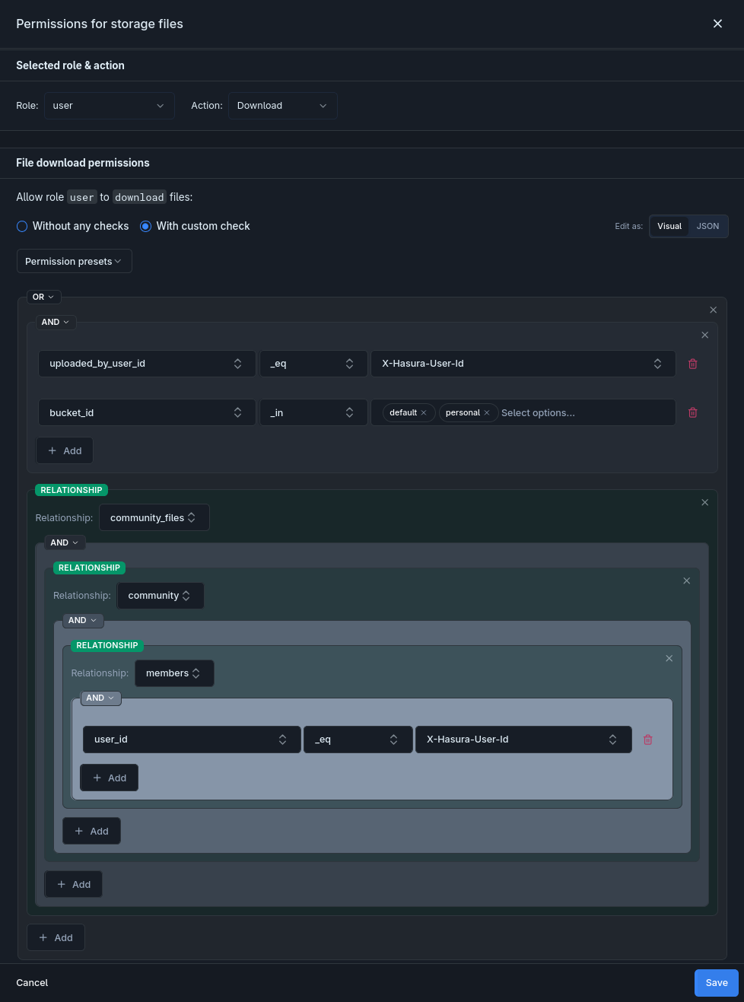Add a condition inside the community_files group
This screenshot has width=744, height=1002.
pyautogui.click(x=74, y=884)
